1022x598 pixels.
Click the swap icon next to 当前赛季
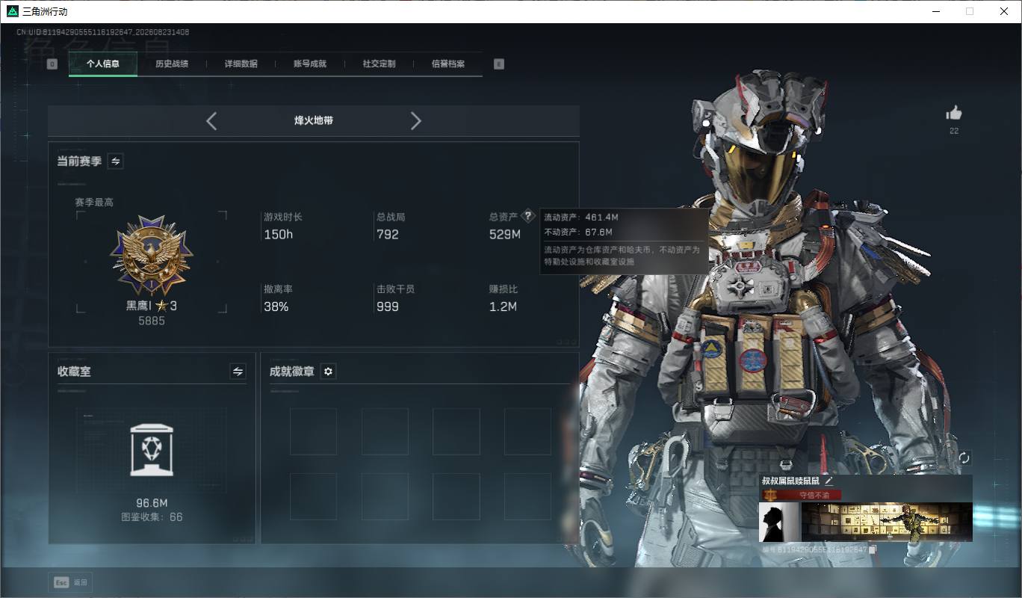tap(116, 161)
